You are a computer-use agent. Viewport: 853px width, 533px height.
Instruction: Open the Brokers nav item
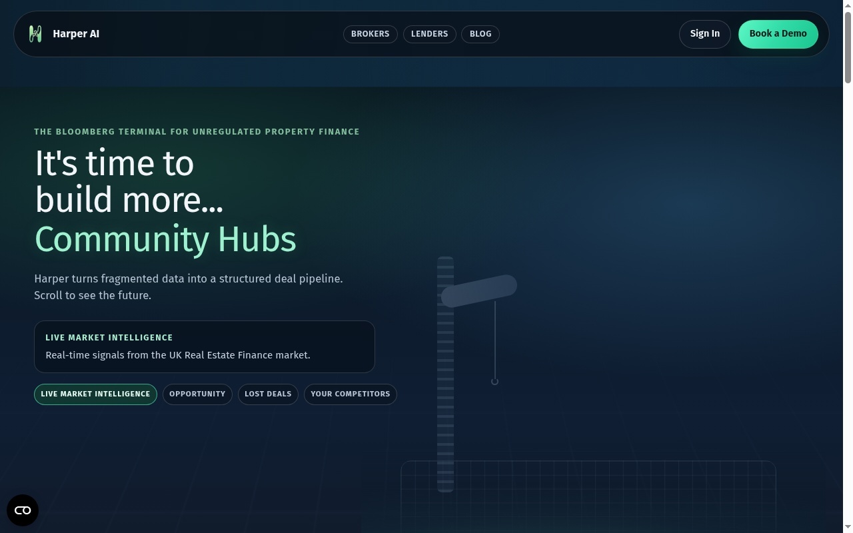pyautogui.click(x=371, y=34)
